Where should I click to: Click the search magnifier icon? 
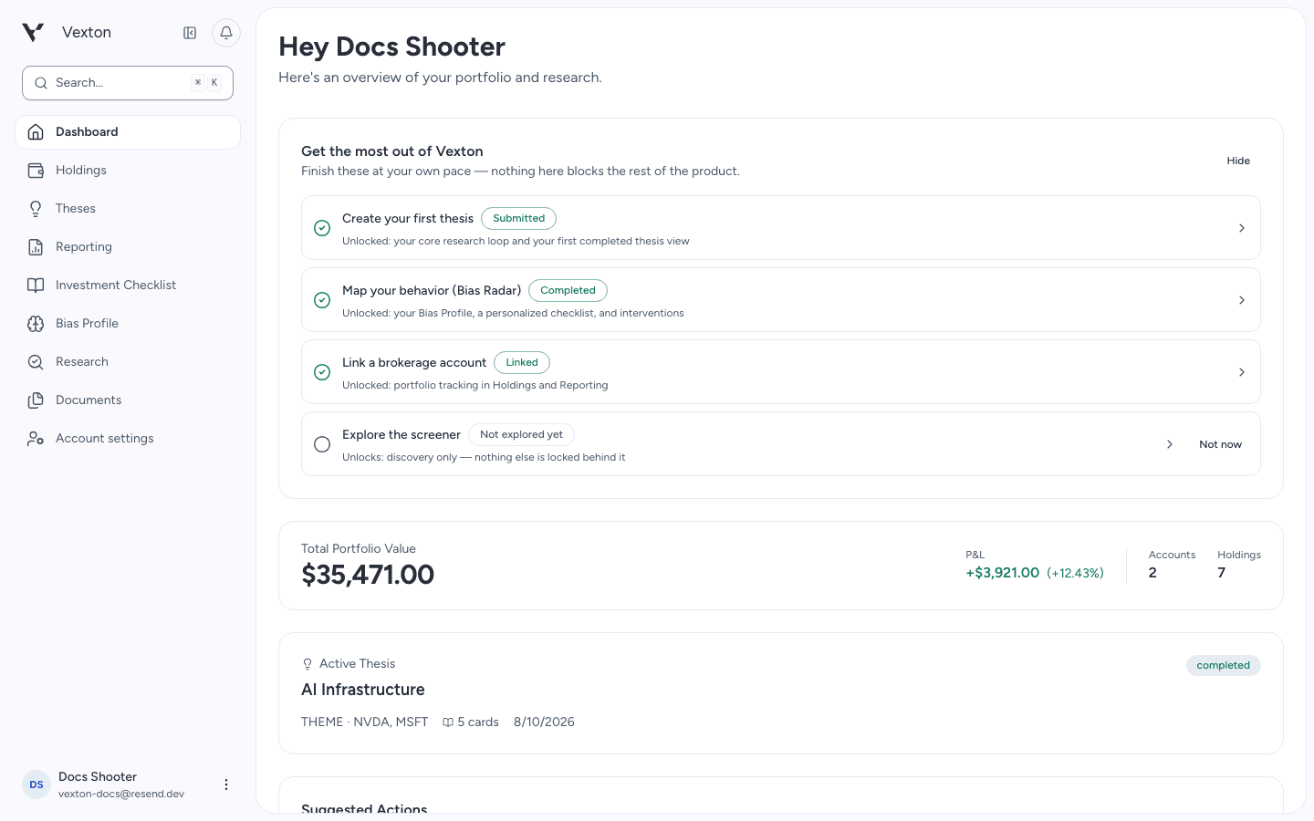41,83
